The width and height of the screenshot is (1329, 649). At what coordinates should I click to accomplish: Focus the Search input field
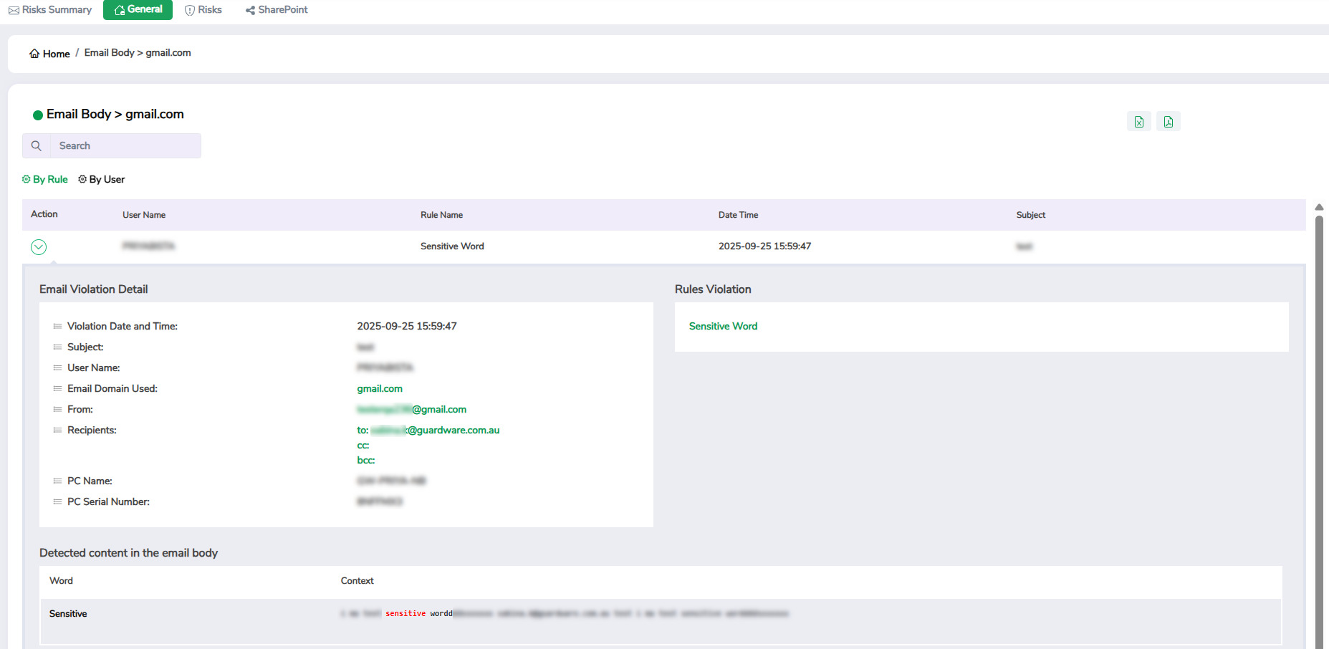click(125, 145)
